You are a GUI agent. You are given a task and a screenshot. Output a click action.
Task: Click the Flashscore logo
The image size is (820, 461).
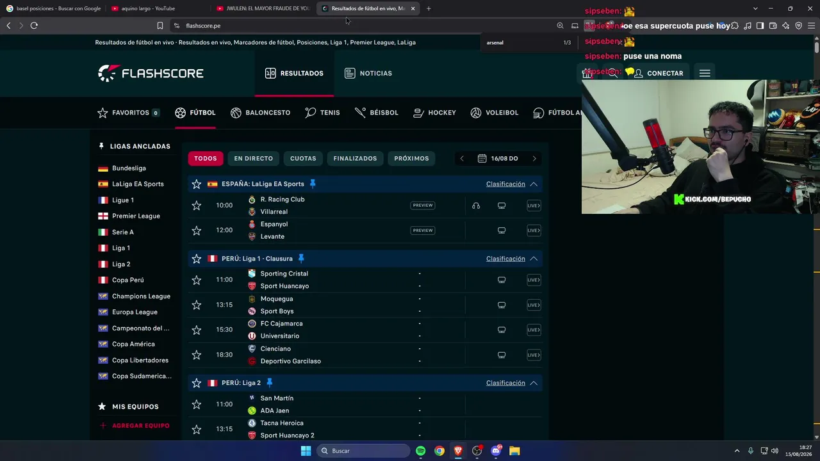(151, 73)
